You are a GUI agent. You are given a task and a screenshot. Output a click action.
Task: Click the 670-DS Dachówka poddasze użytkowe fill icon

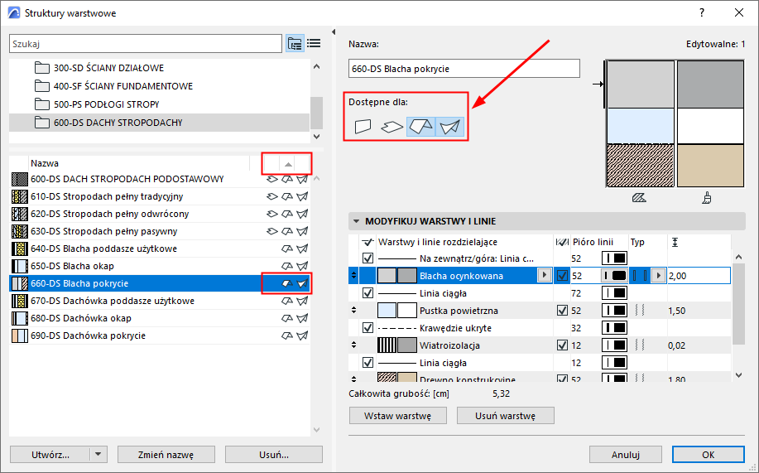pos(20,301)
